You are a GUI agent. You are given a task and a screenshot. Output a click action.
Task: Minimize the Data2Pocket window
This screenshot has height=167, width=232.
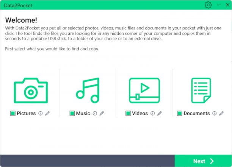pos(219,5)
